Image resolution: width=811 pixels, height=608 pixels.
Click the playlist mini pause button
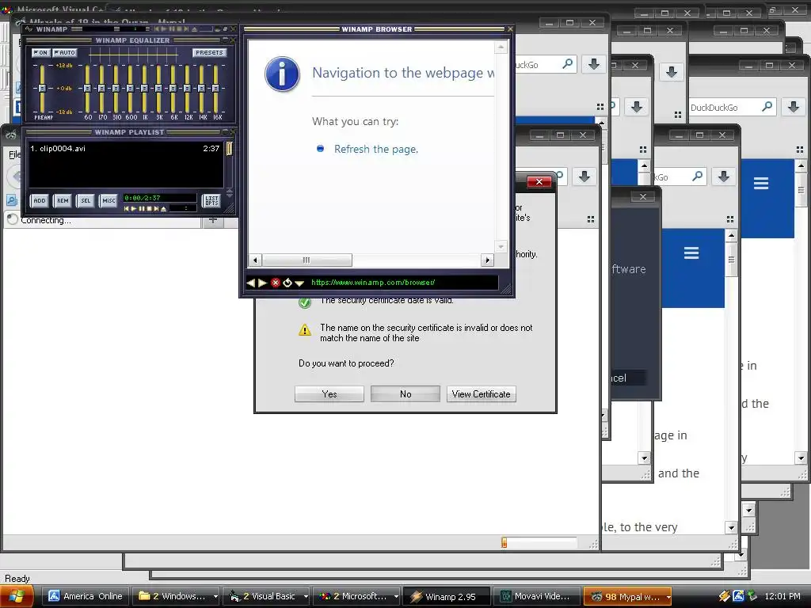pos(141,209)
